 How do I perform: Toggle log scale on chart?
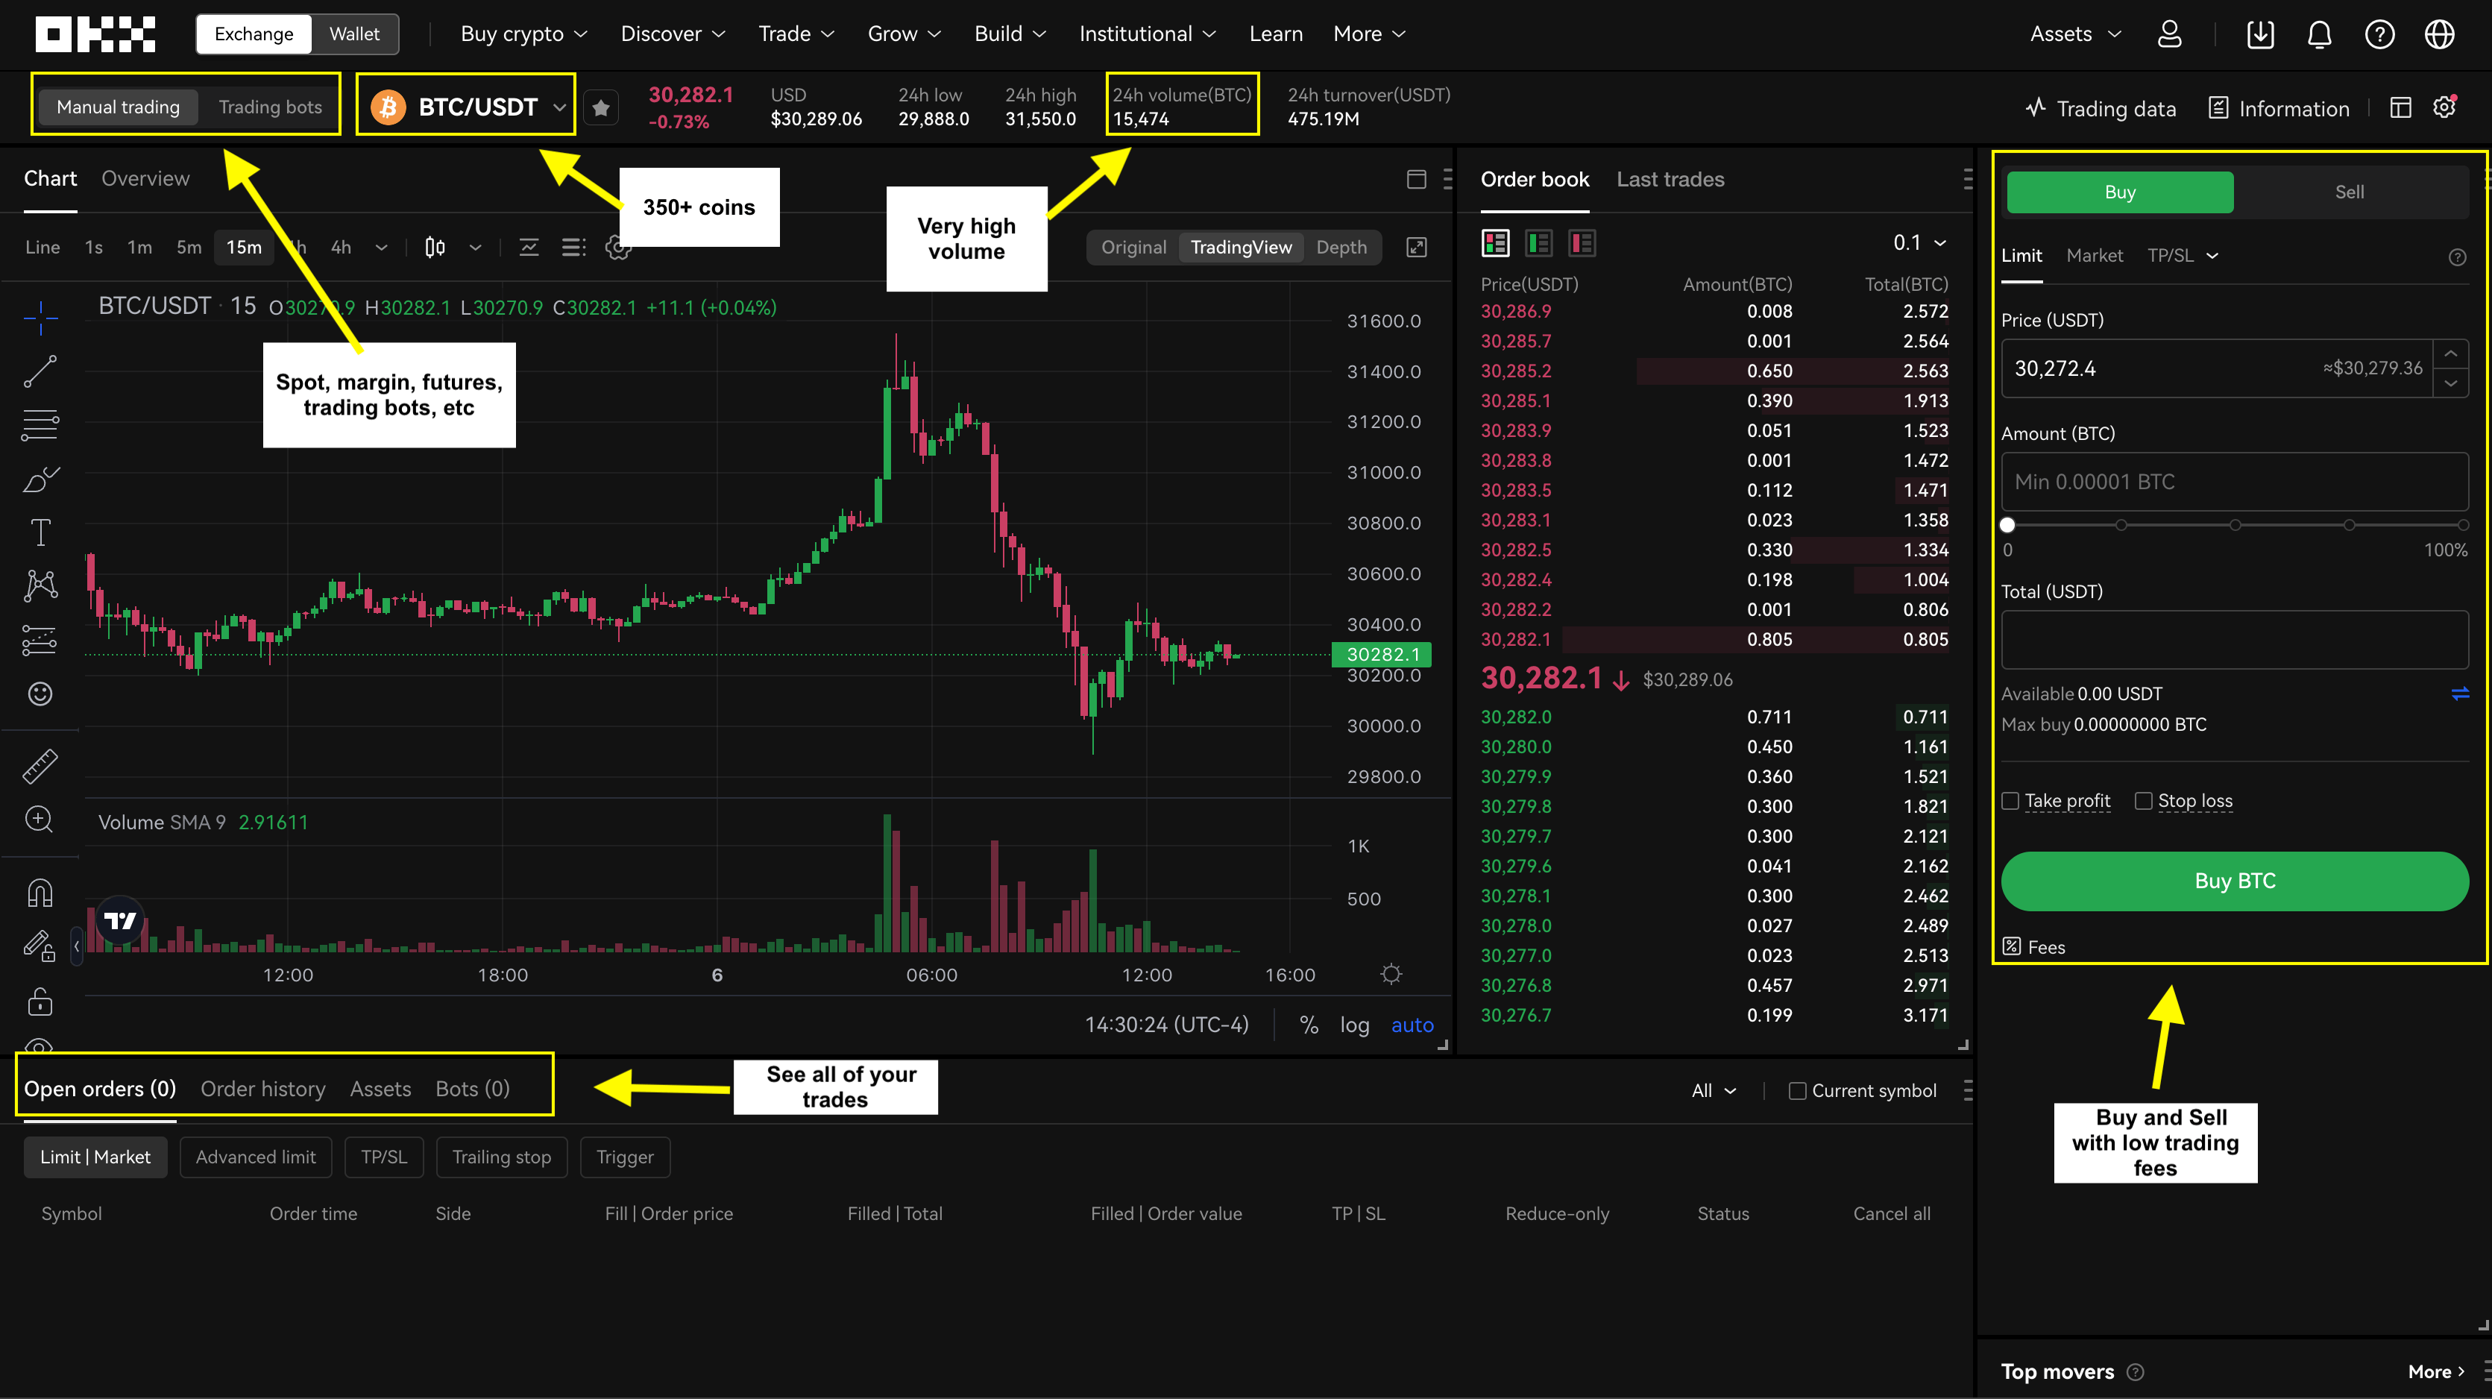[x=1354, y=1025]
